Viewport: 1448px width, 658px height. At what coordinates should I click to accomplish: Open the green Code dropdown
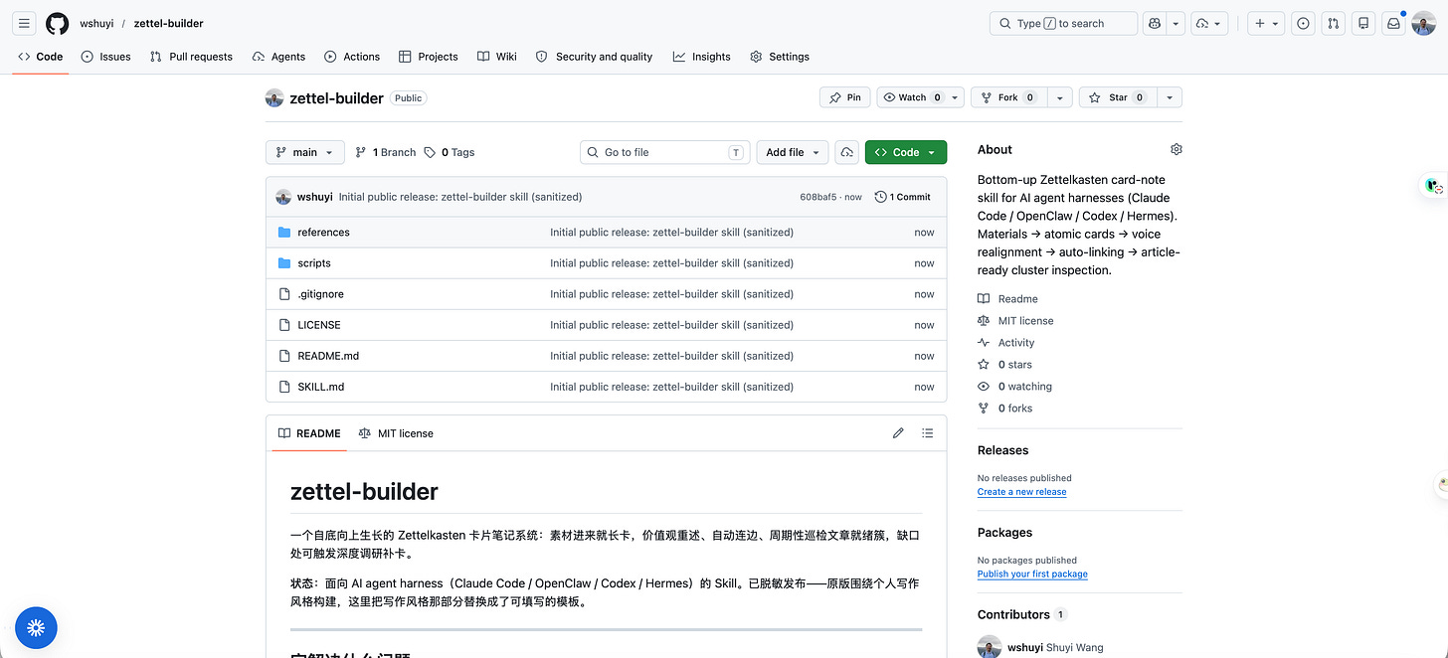point(906,152)
